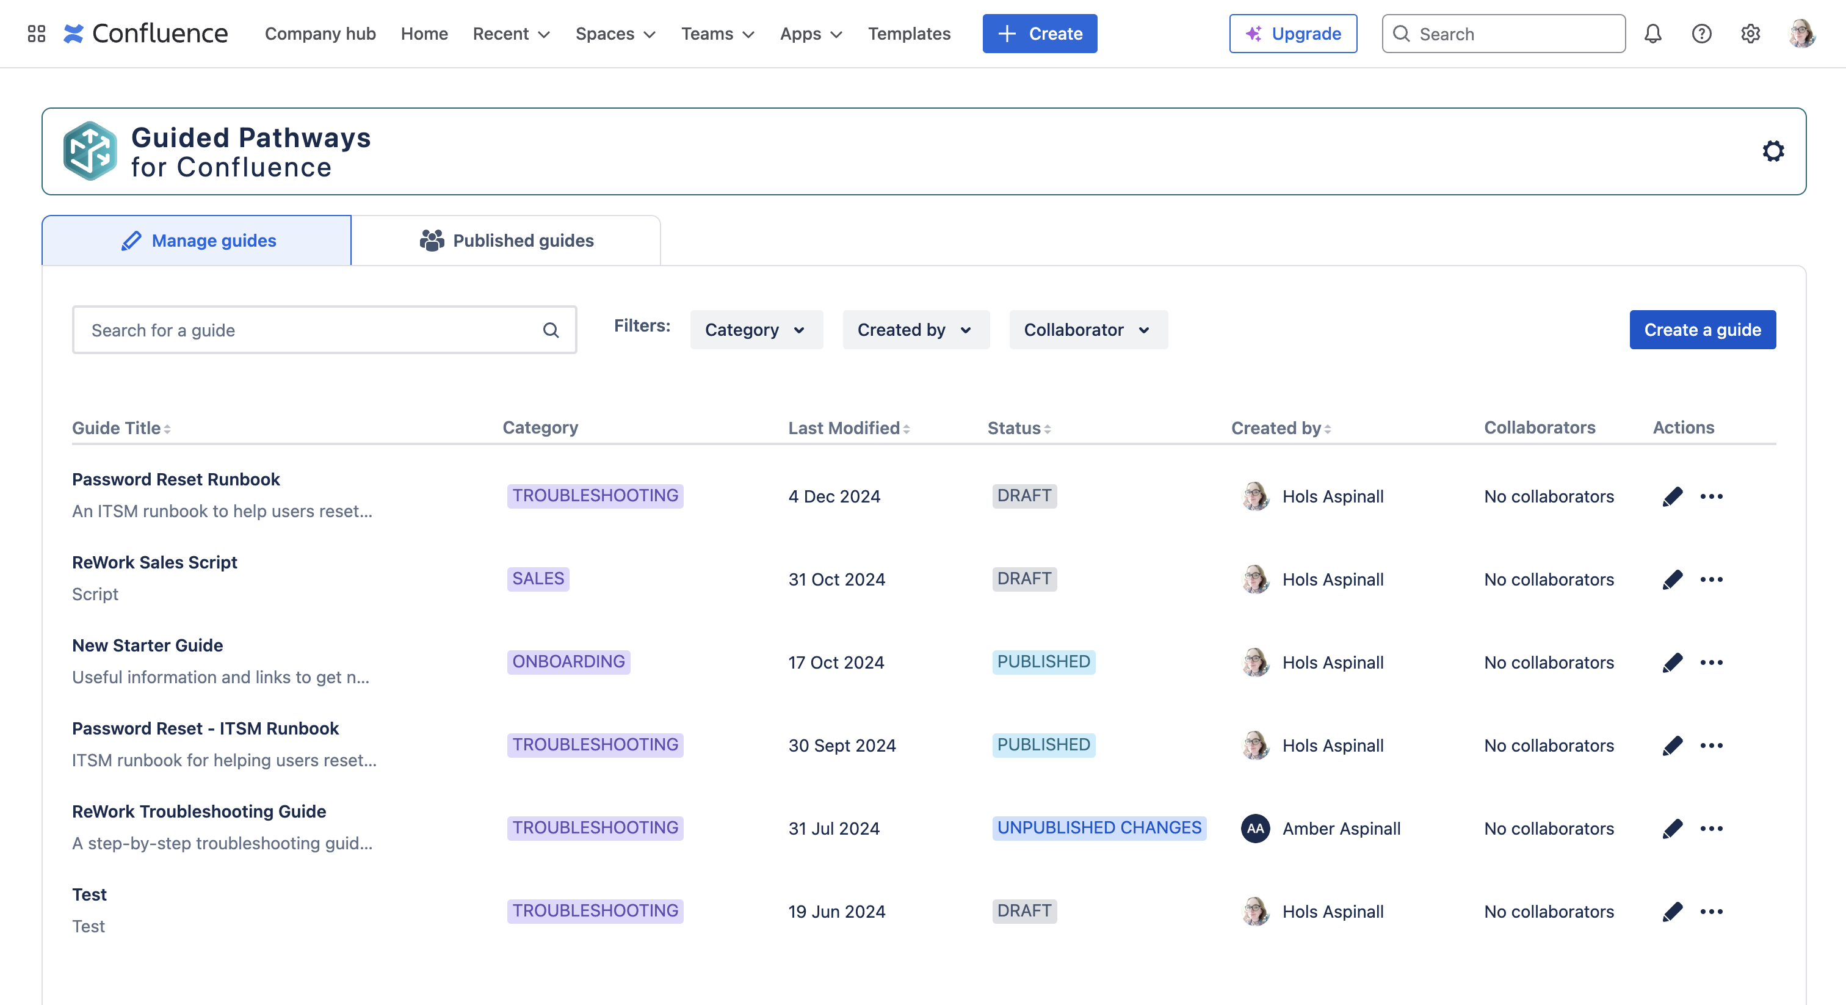The width and height of the screenshot is (1846, 1005).
Task: Click the ONBOARDING category tag
Action: (x=568, y=662)
